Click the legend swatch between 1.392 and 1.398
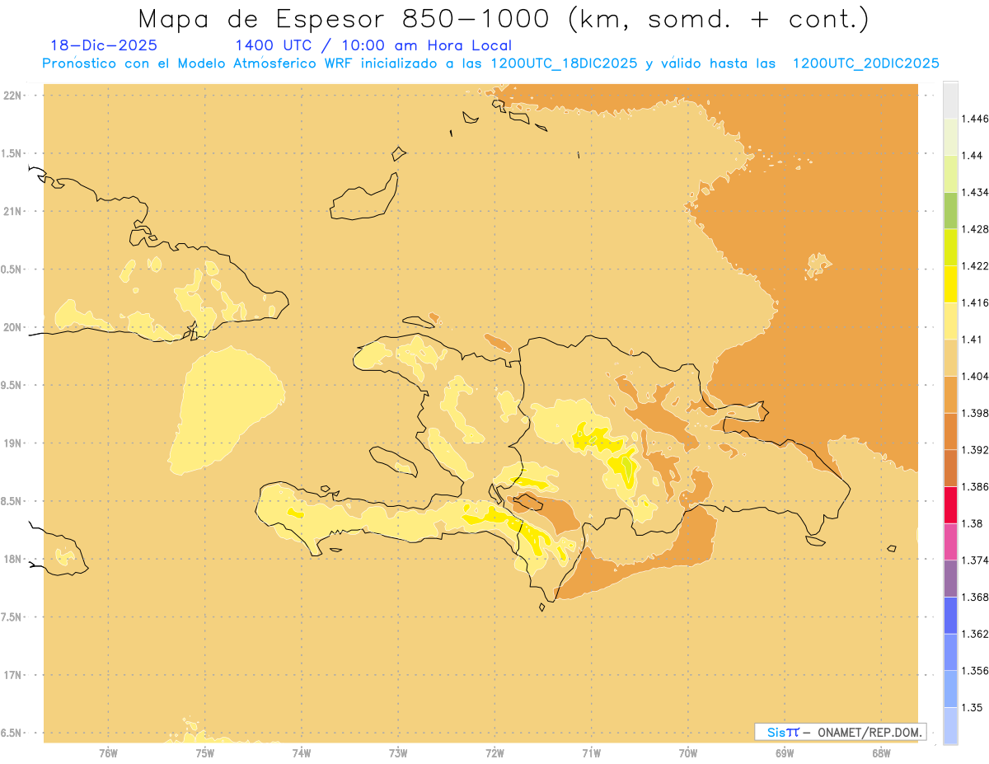Image resolution: width=989 pixels, height=764 pixels. (x=950, y=431)
